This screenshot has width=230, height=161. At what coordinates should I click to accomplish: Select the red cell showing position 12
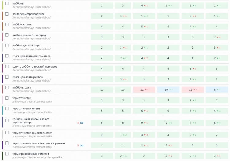pyautogui.click(x=193, y=90)
